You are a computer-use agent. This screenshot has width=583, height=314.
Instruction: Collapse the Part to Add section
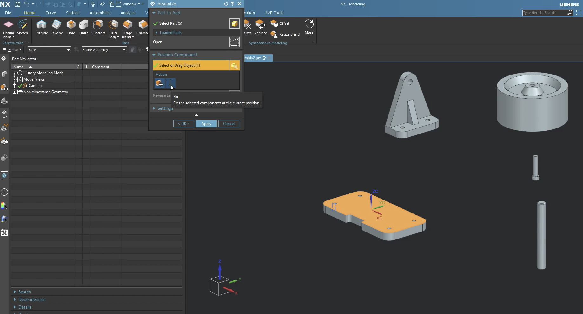(154, 13)
